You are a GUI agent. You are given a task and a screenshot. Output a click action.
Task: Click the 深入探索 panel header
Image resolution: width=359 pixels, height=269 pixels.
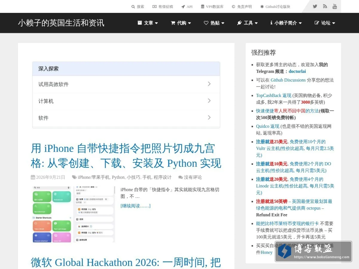(x=126, y=69)
